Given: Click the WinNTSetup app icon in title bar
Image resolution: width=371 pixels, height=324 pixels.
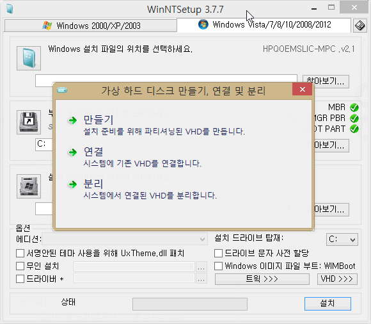Looking at the screenshot, I should pos(10,9).
